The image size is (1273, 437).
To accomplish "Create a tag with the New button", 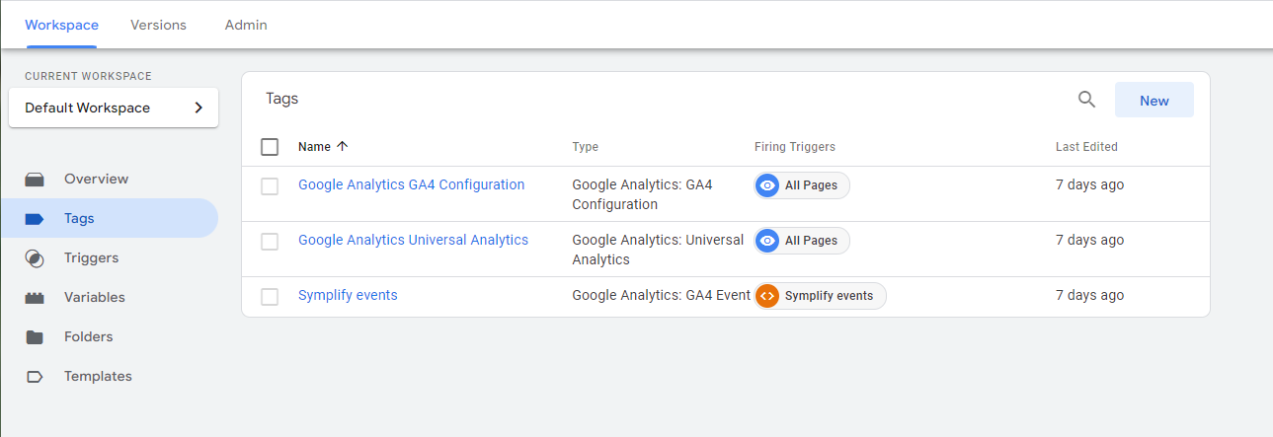I will coord(1154,101).
